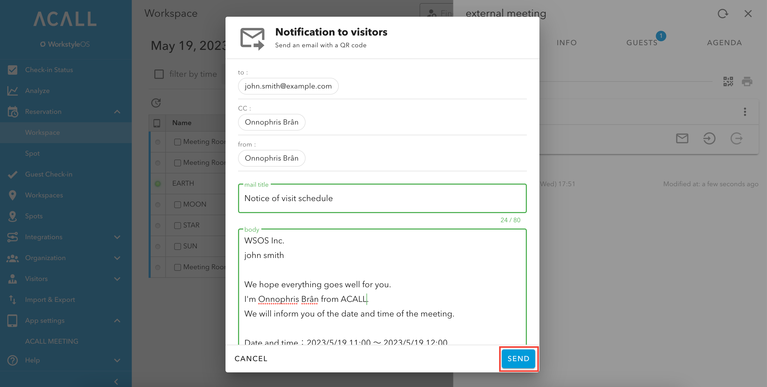Check the MOON room checkbox

click(177, 204)
